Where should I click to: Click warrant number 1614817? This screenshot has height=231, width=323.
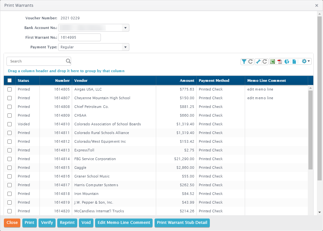[62, 185]
